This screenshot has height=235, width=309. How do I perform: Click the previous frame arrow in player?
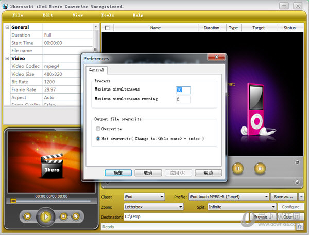(27, 216)
